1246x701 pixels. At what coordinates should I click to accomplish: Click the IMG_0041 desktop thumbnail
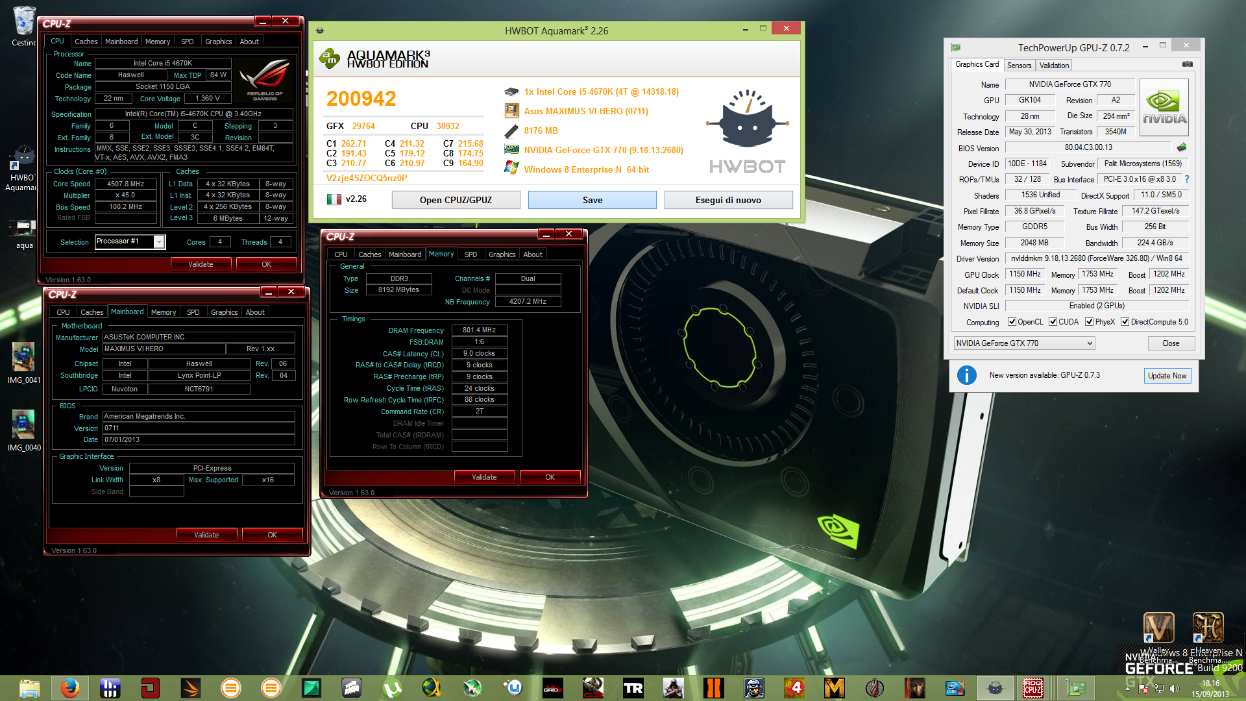24,363
